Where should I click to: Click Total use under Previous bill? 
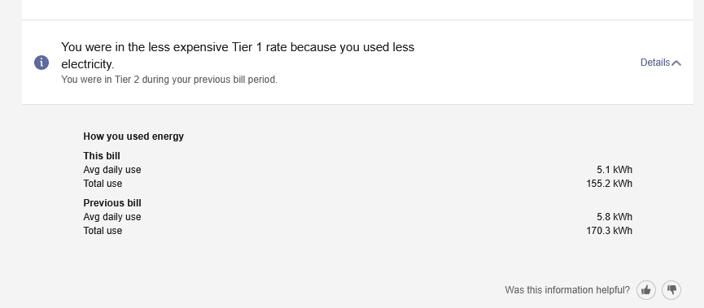pyautogui.click(x=103, y=231)
